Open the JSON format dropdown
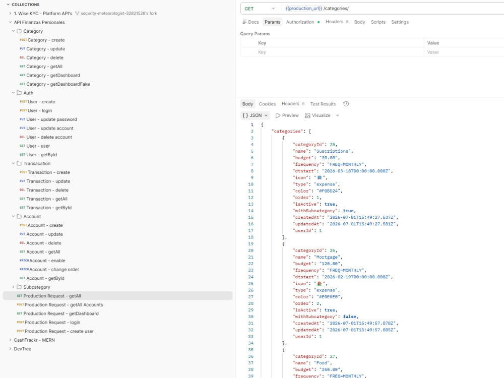 coord(255,115)
